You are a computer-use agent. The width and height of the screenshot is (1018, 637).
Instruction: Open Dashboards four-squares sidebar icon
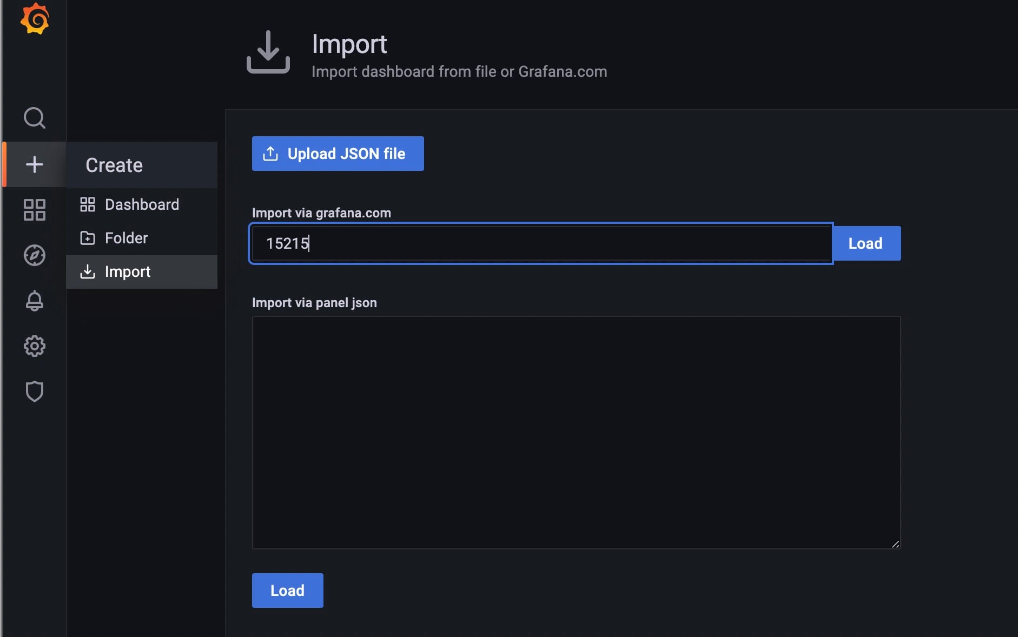click(35, 210)
